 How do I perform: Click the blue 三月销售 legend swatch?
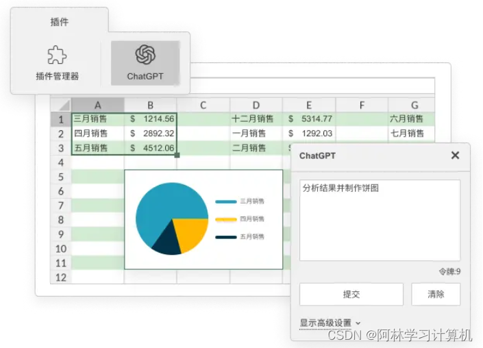pos(226,201)
